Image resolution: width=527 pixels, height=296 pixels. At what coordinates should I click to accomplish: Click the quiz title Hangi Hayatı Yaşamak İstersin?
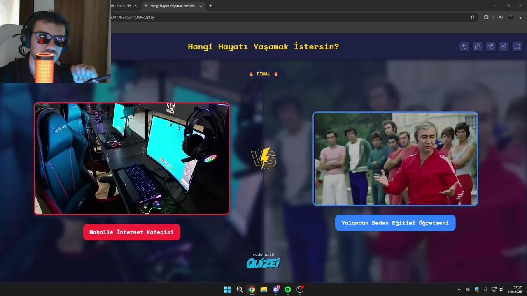263,46
